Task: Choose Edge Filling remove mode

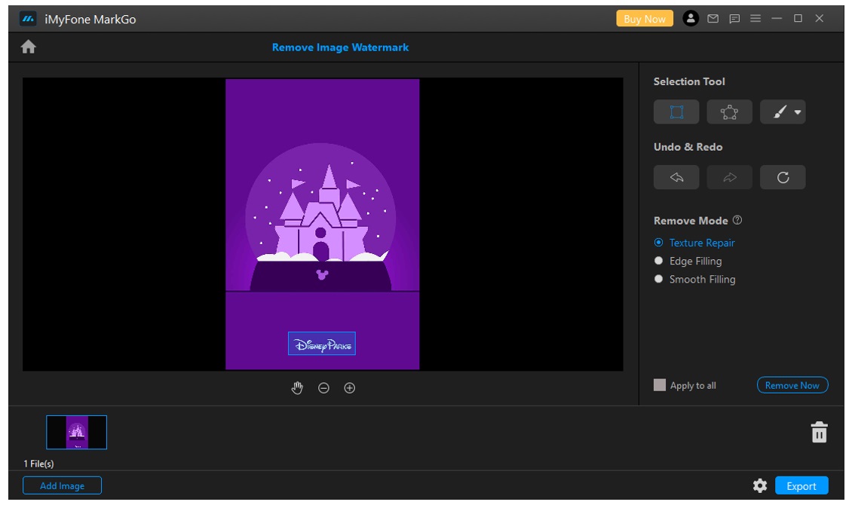Action: click(x=688, y=262)
